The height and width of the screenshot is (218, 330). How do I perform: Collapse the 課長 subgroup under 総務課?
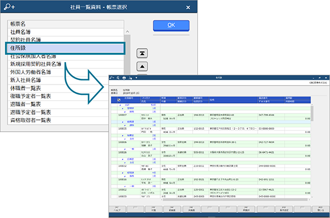tap(125, 125)
